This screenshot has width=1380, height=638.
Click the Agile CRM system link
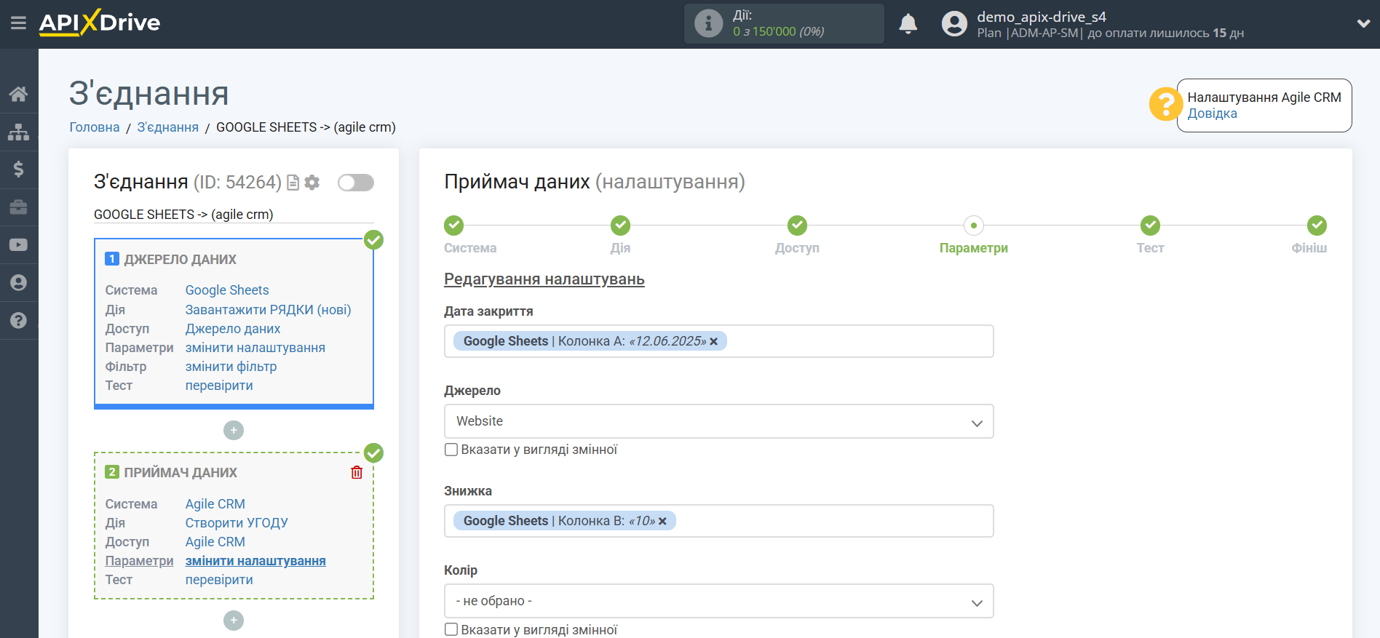pos(215,504)
